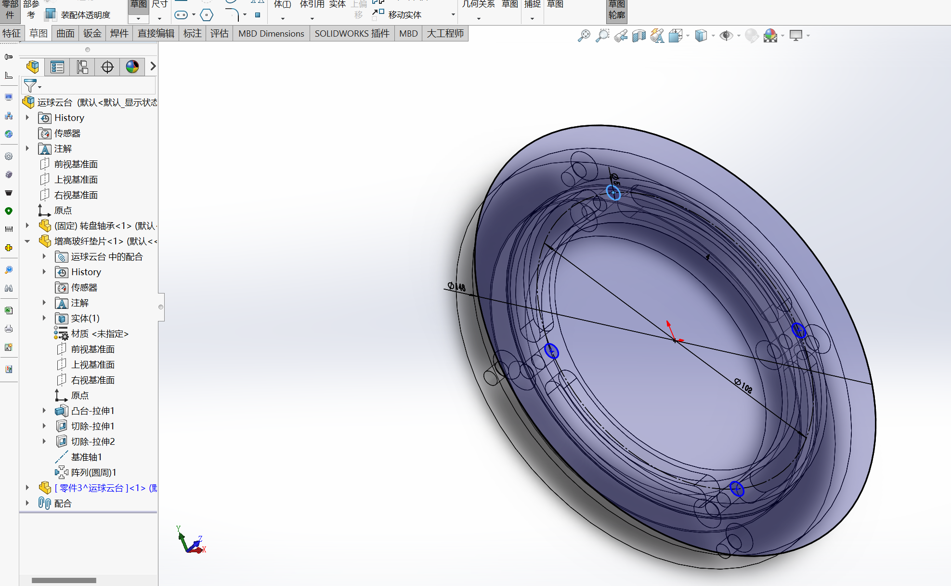
Task: Open the View Orientation cube icon
Action: [676, 36]
